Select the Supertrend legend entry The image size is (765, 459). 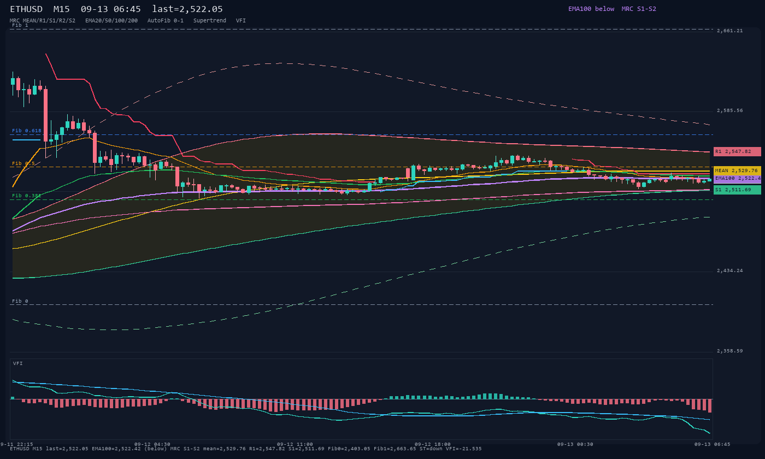209,21
